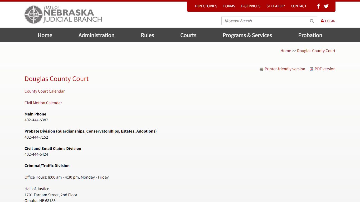Viewport: 360px width, 202px height.
Task: Open the Twitter page icon
Action: pos(326,6)
